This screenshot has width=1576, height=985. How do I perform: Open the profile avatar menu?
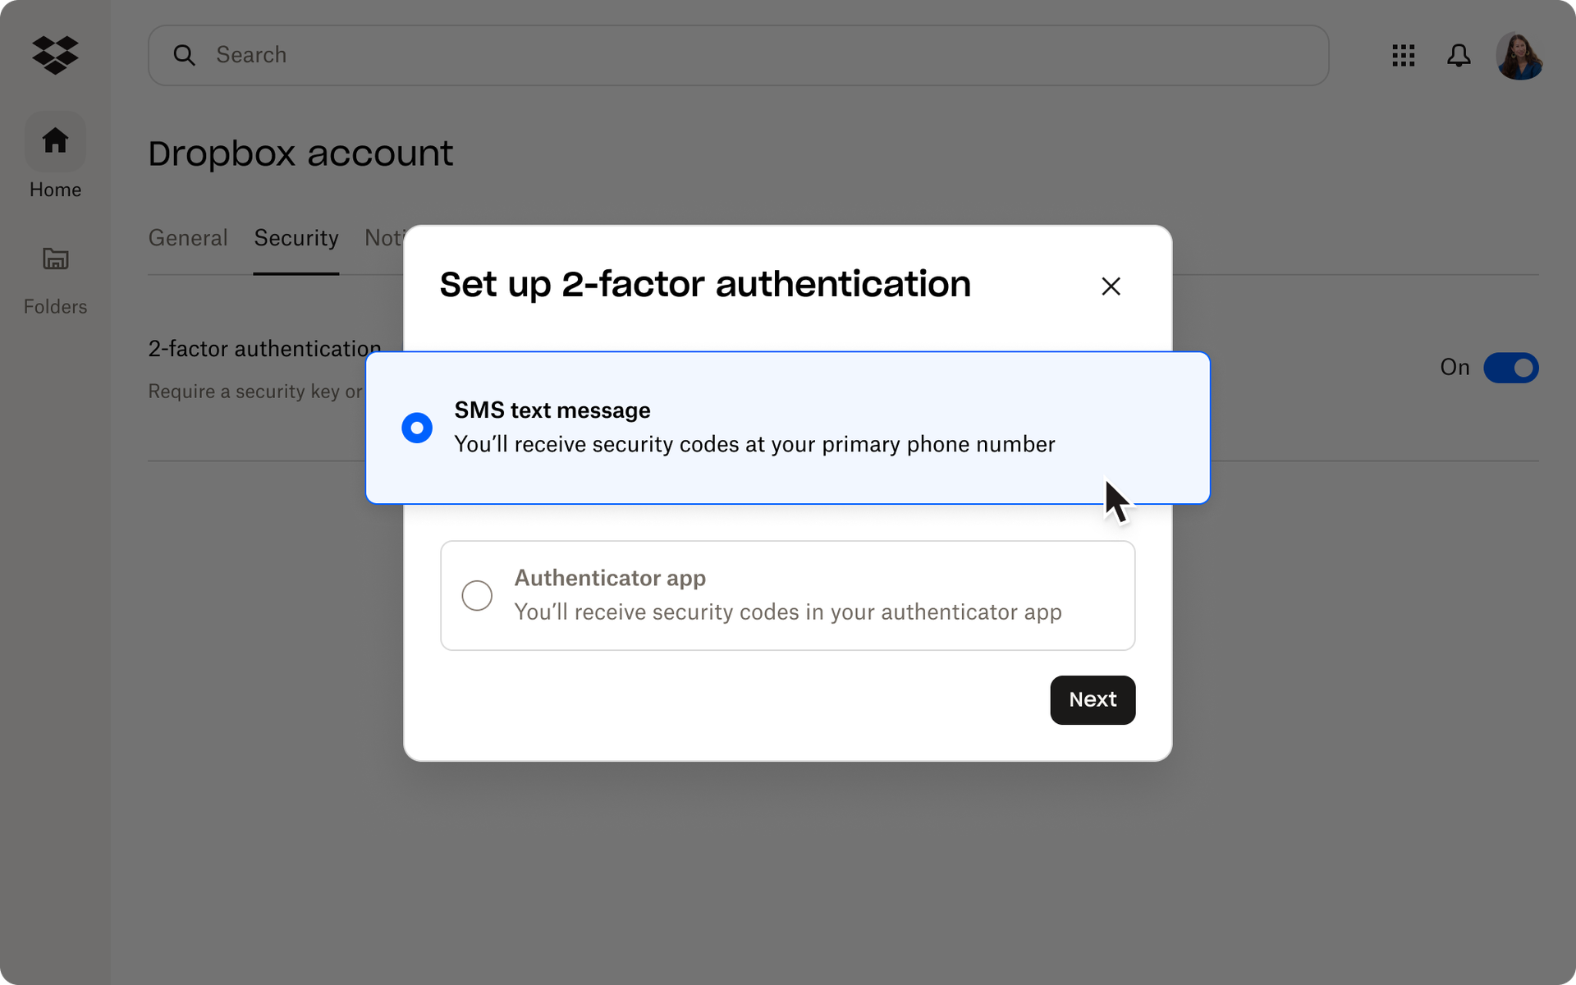(x=1519, y=55)
